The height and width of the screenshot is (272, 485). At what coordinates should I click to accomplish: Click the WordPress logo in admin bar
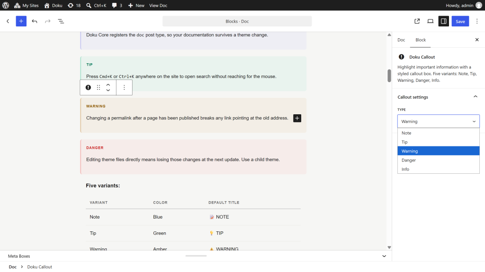6,5
